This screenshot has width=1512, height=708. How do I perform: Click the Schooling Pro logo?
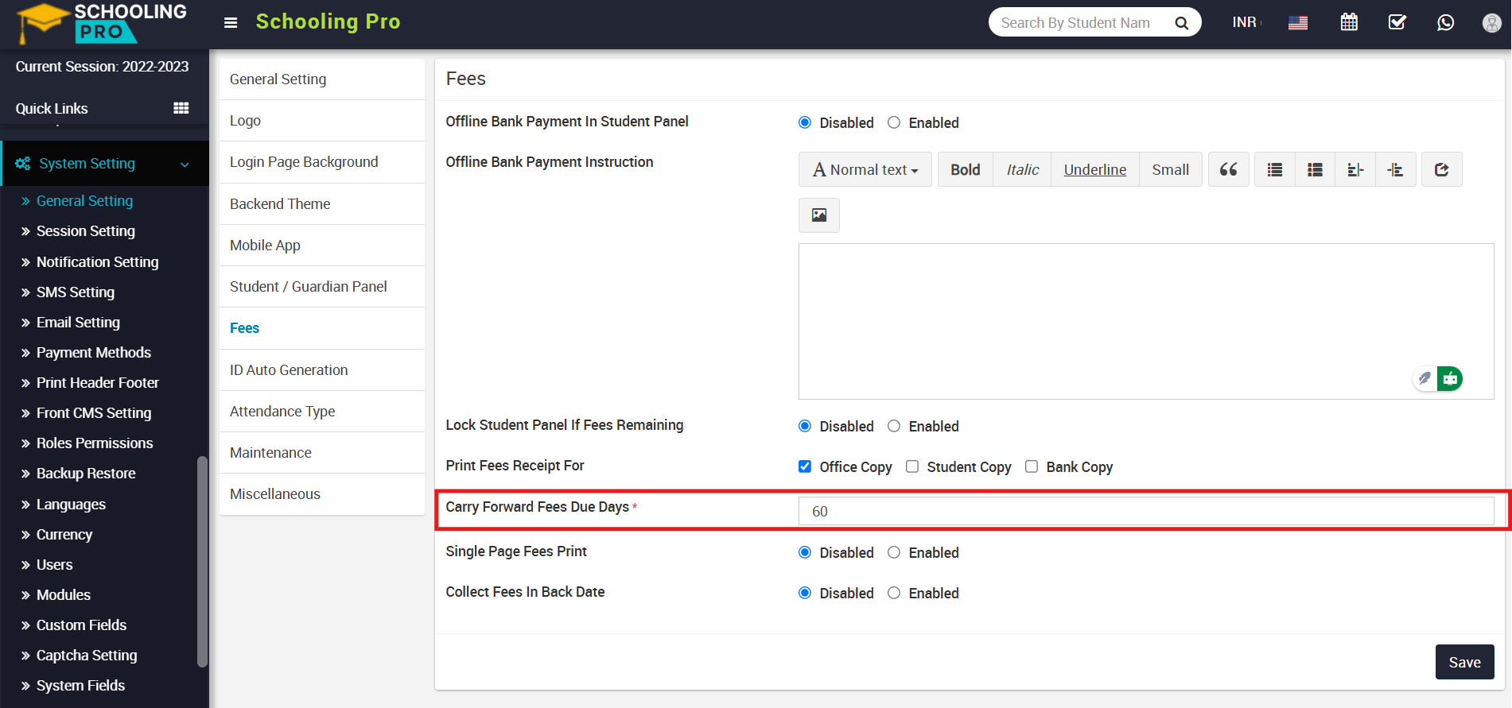pyautogui.click(x=101, y=23)
